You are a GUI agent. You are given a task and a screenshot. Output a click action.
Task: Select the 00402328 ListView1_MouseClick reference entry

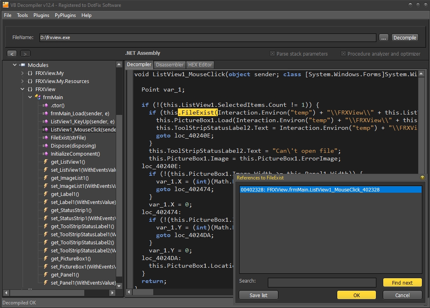(330, 189)
